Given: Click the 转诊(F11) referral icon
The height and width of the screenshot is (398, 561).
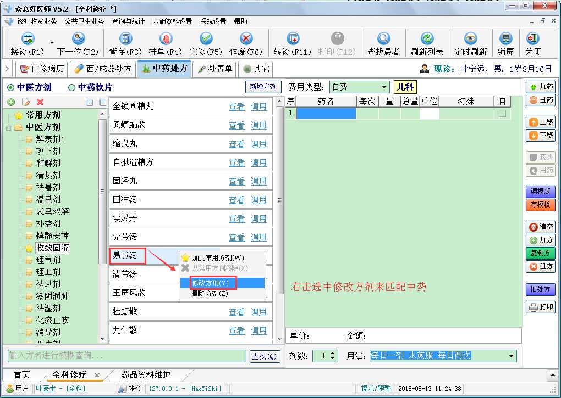Looking at the screenshot, I should pos(293,38).
